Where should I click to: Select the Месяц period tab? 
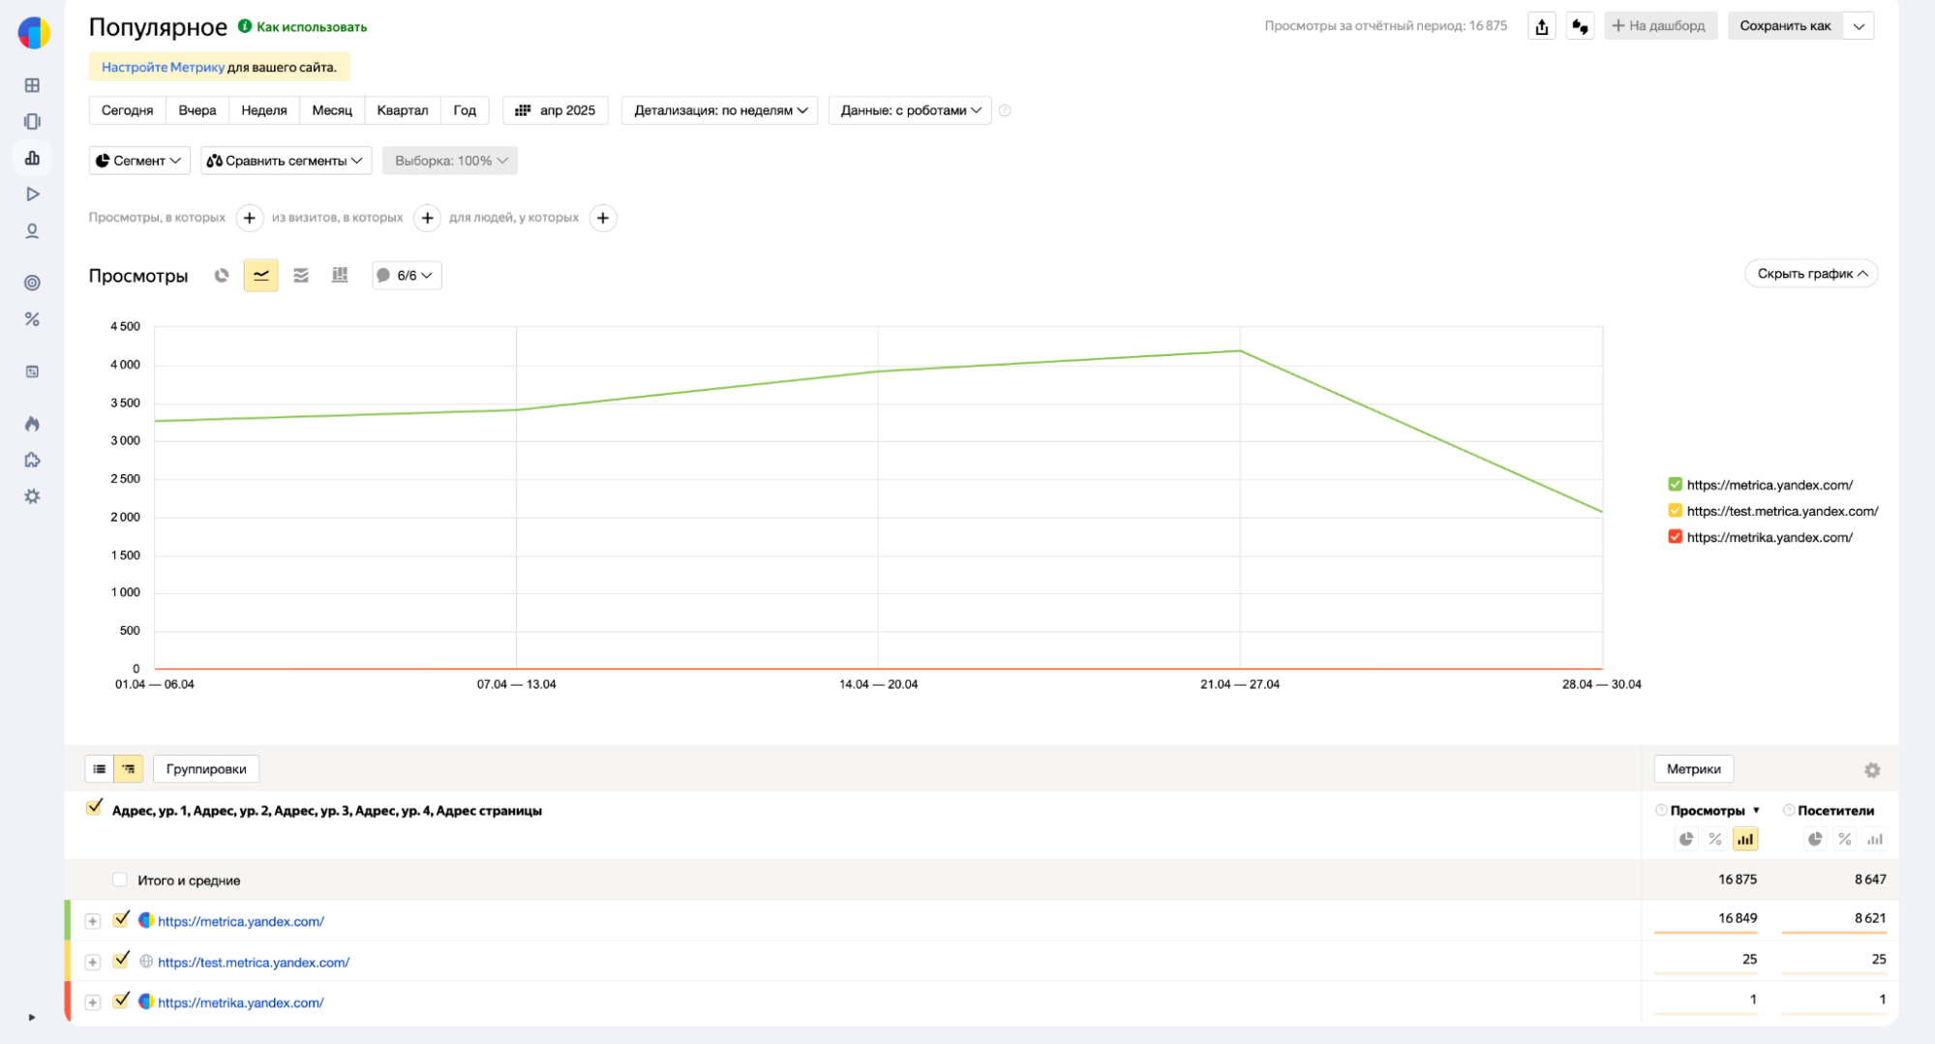pos(332,110)
